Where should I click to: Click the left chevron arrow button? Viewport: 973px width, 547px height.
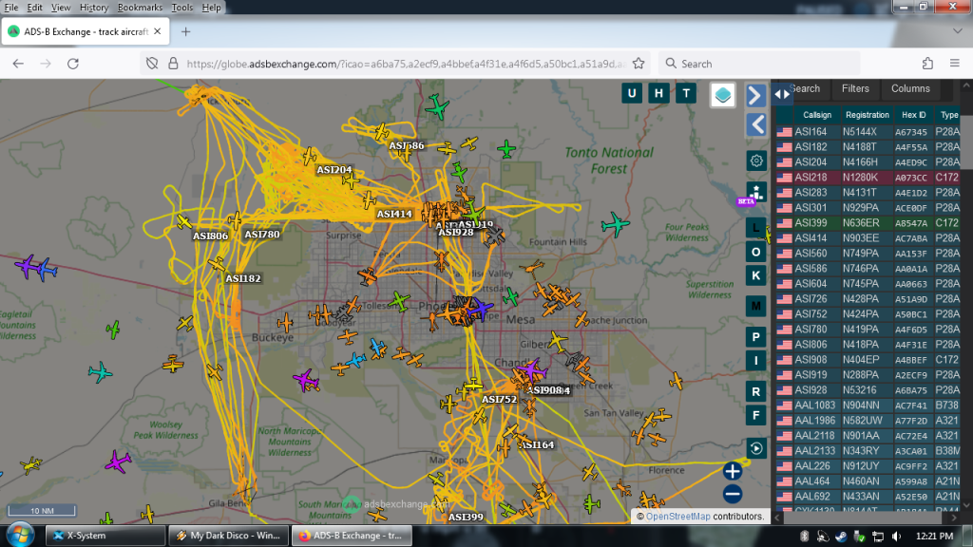coord(755,125)
